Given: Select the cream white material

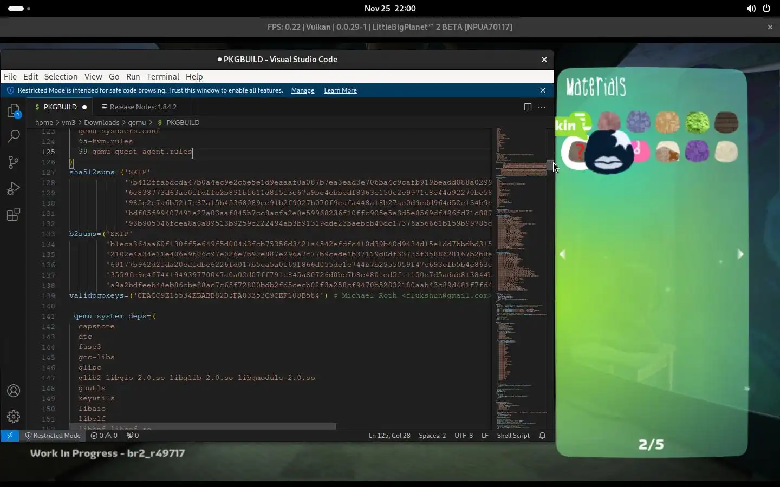Looking at the screenshot, I should (726, 152).
